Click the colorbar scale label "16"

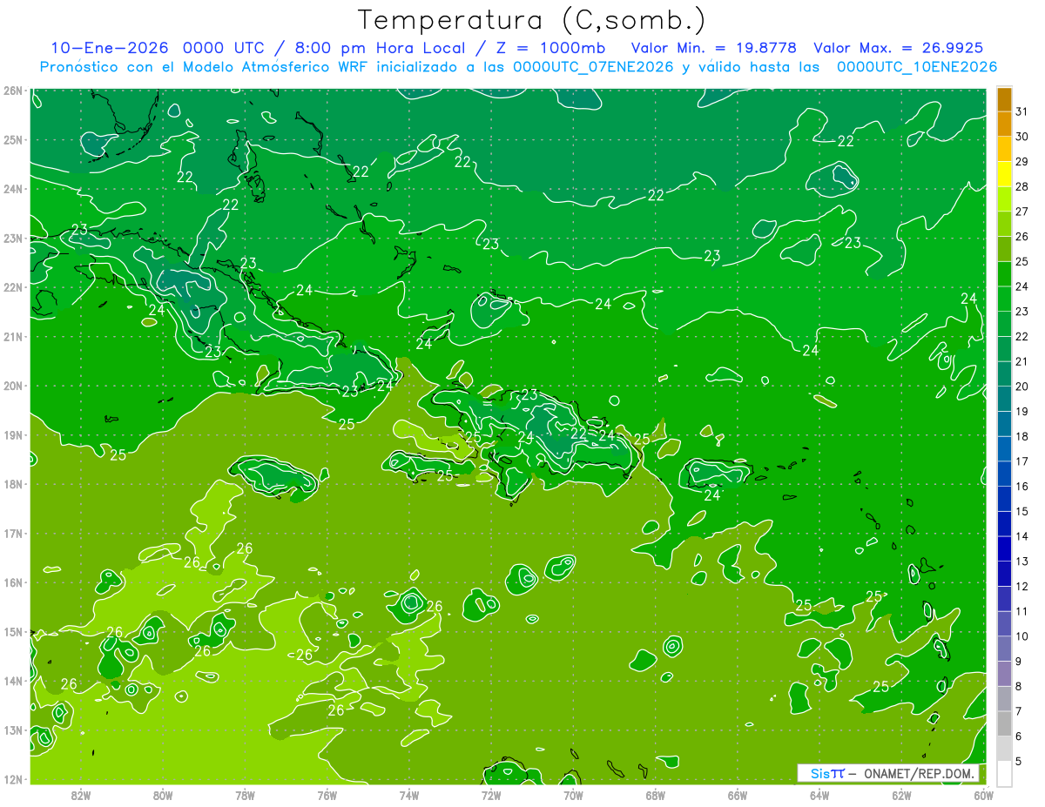tap(1022, 486)
